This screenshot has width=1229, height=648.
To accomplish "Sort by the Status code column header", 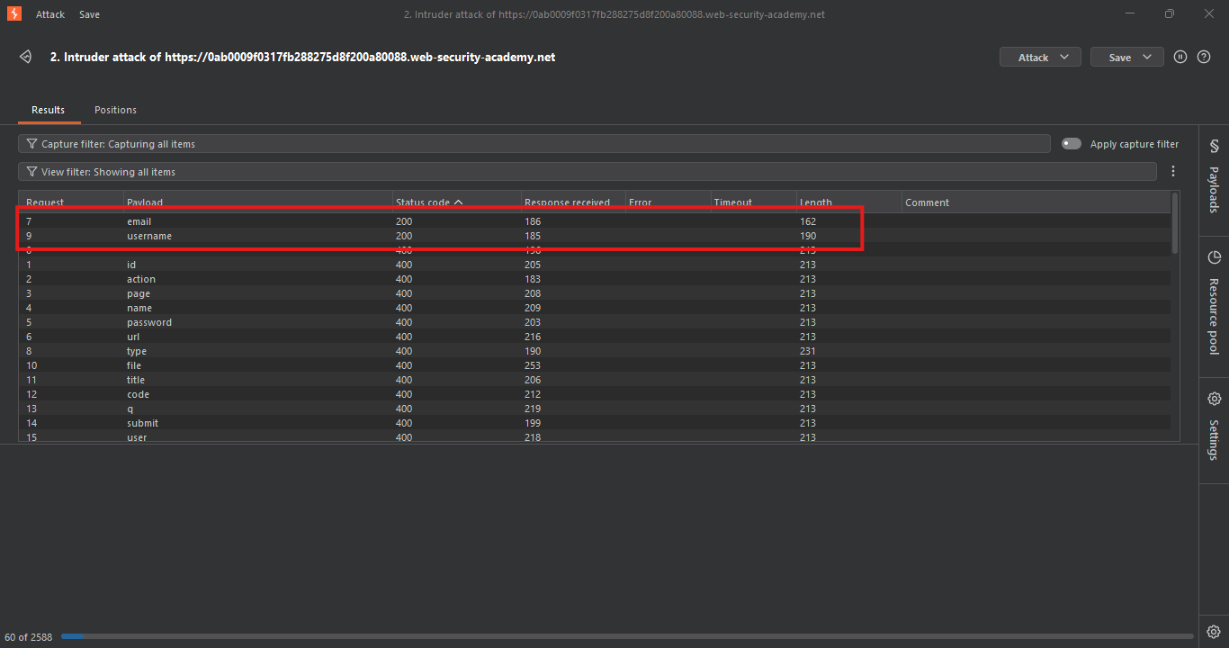I will tap(457, 202).
